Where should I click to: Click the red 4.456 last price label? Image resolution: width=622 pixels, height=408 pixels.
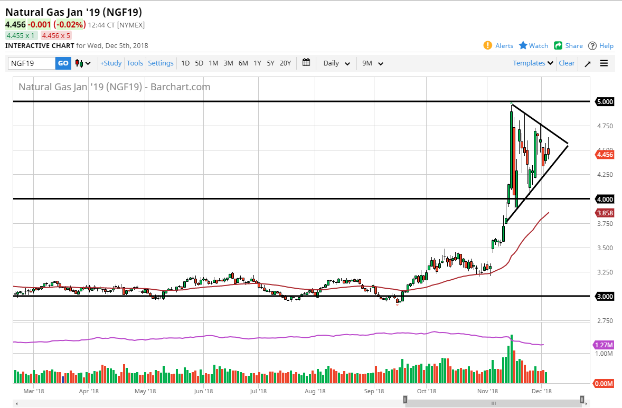point(605,155)
